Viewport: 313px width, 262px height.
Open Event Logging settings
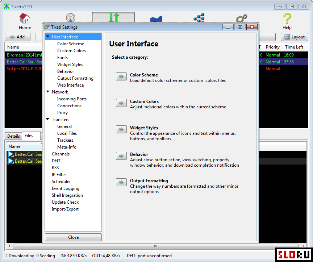(x=65, y=188)
